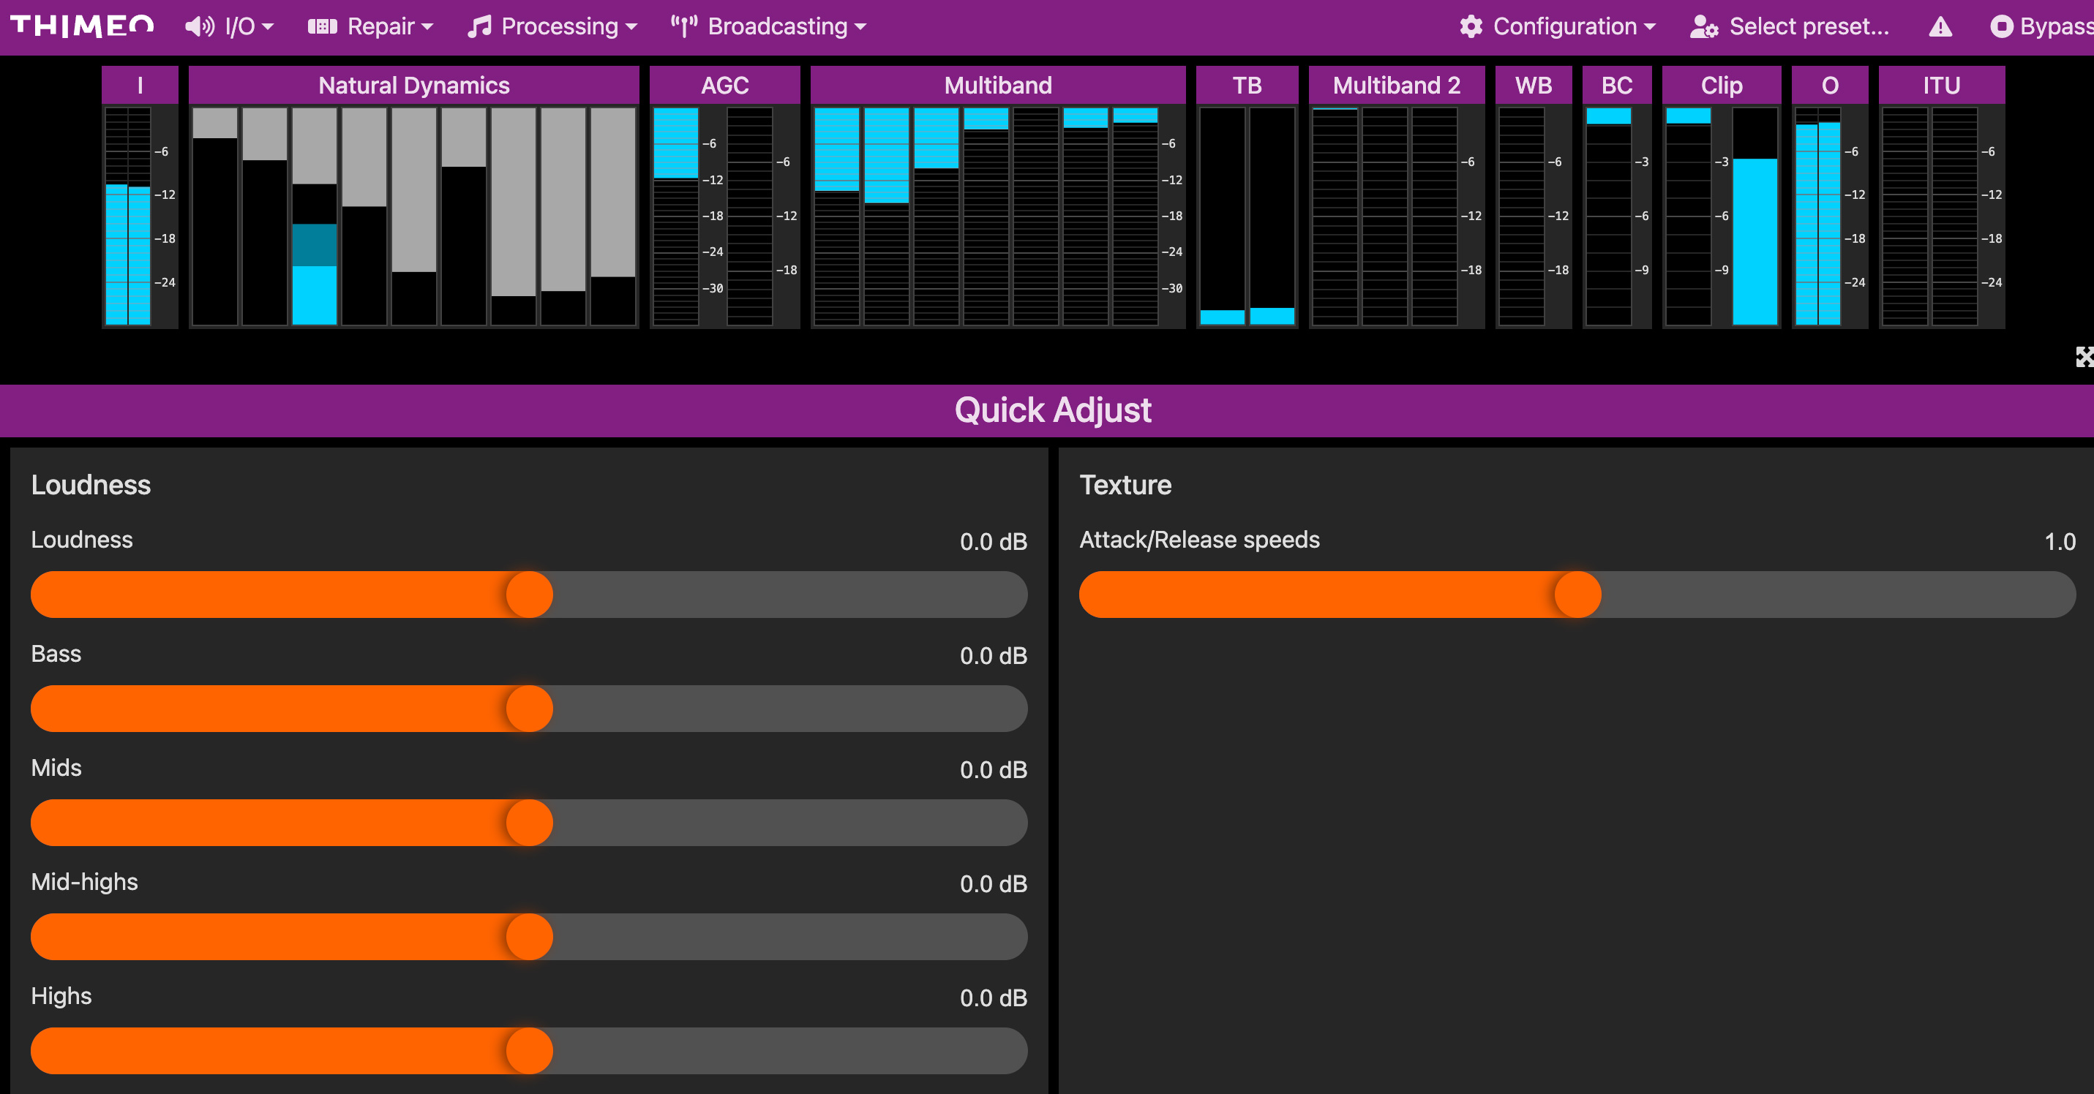The width and height of the screenshot is (2094, 1094).
Task: Click the BC meter header
Action: click(x=1617, y=86)
